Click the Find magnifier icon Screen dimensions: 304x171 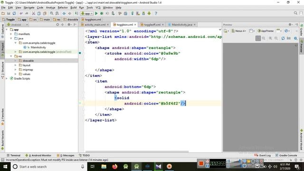pos(52,13)
